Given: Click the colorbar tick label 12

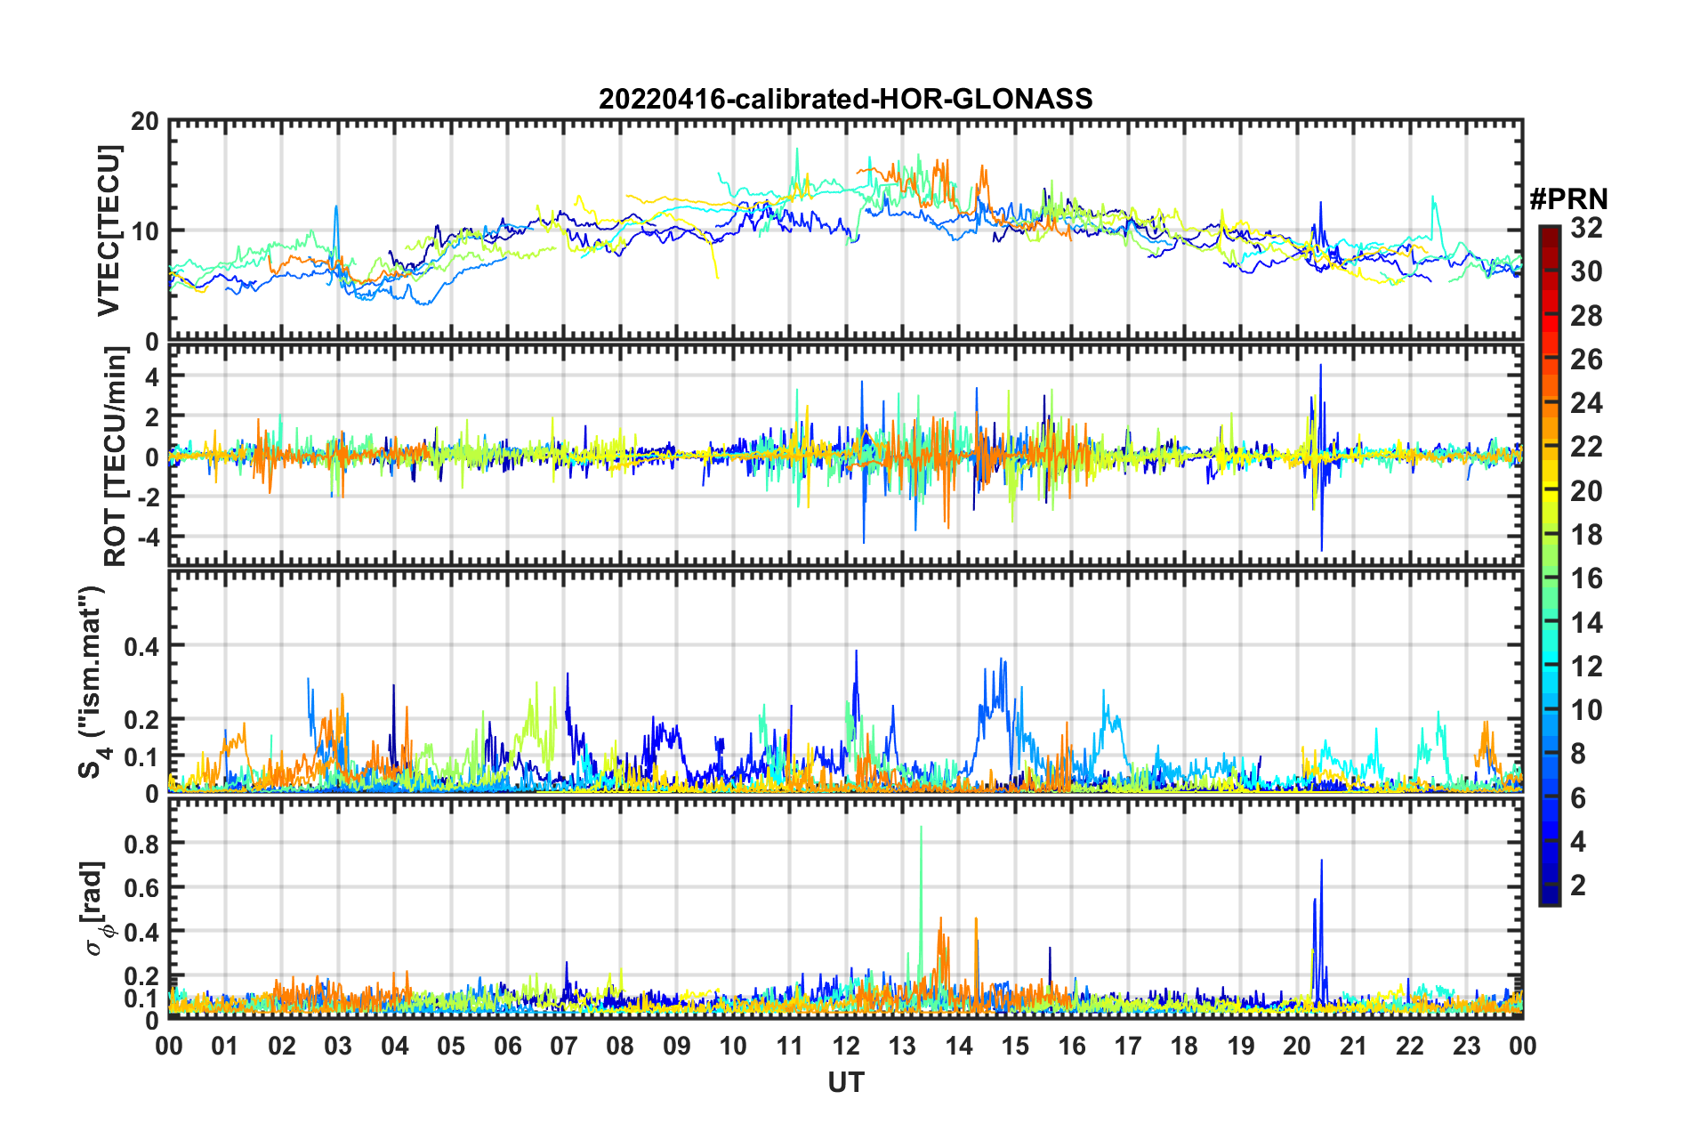Looking at the screenshot, I should 1586,667.
